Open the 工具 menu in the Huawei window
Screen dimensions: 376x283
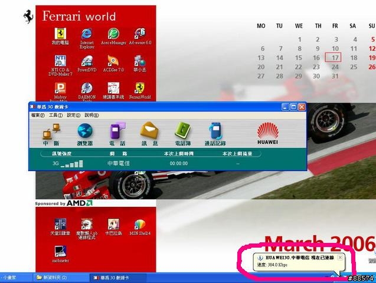(55, 116)
